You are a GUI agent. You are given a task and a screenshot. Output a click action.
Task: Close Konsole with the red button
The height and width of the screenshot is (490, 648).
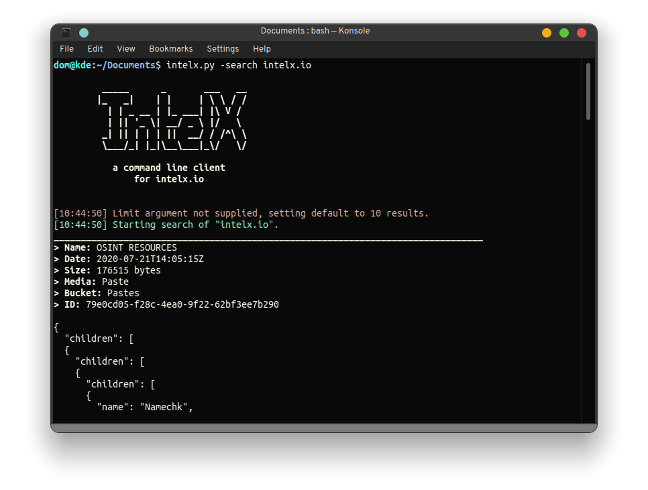coord(582,33)
